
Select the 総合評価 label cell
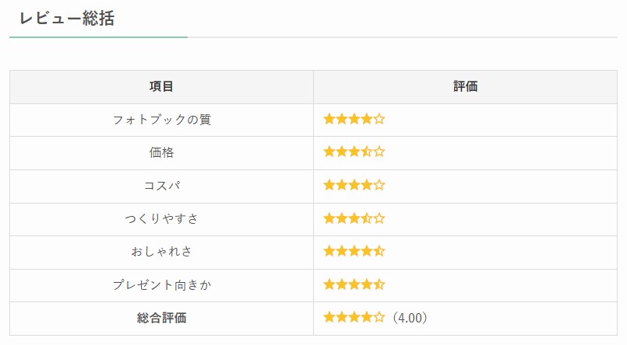click(x=161, y=319)
